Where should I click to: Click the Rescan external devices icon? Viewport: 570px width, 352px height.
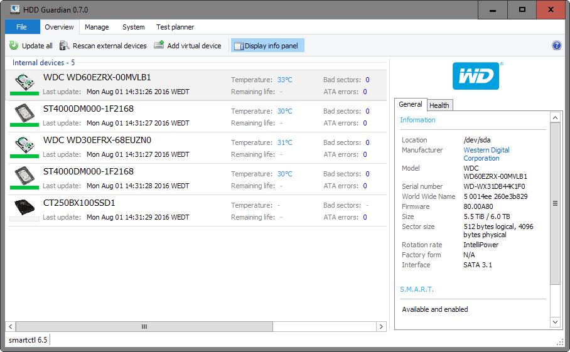(64, 45)
